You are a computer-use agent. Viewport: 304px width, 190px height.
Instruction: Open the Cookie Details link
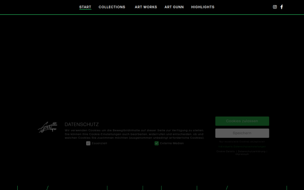(x=225, y=151)
